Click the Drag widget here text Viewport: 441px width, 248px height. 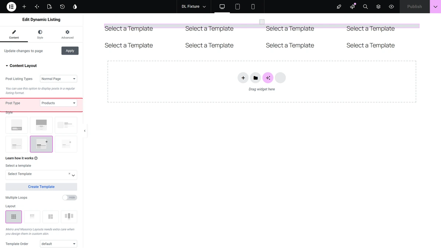pos(262,89)
